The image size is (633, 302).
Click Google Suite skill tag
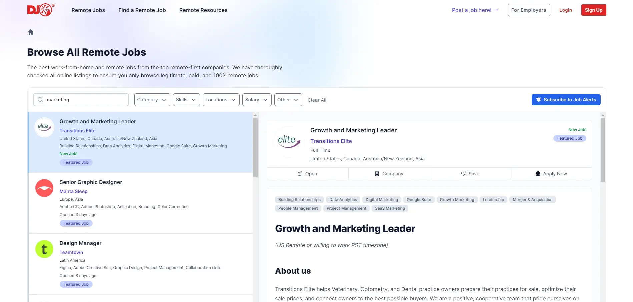(419, 200)
